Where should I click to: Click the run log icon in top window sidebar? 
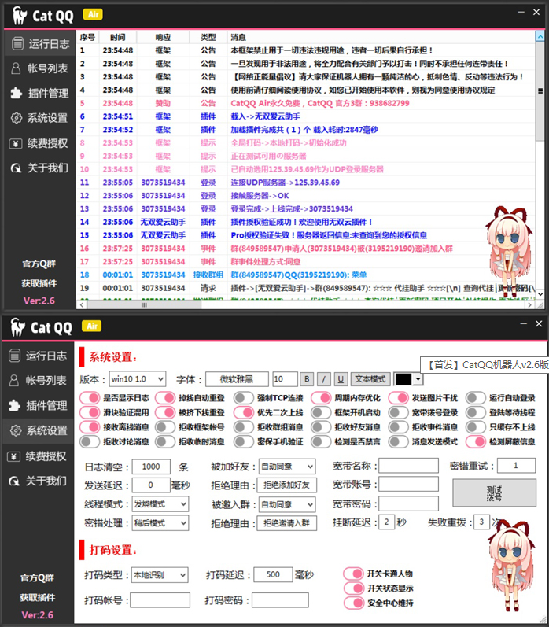pyautogui.click(x=17, y=43)
